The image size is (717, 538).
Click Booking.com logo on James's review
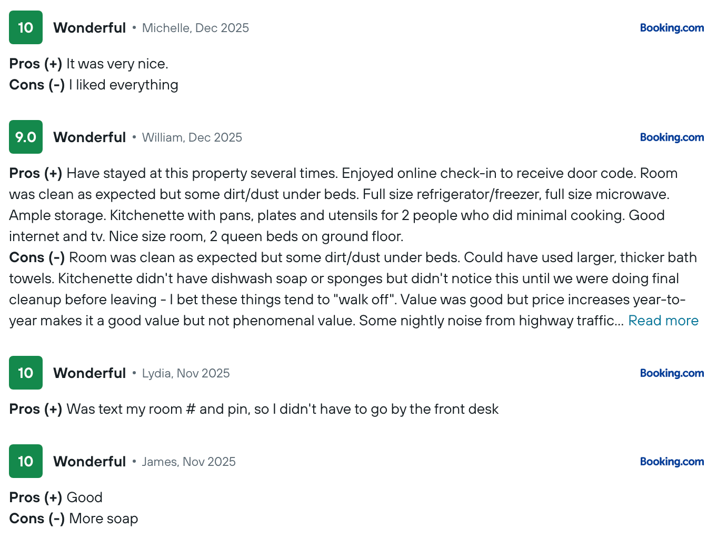[x=672, y=462]
